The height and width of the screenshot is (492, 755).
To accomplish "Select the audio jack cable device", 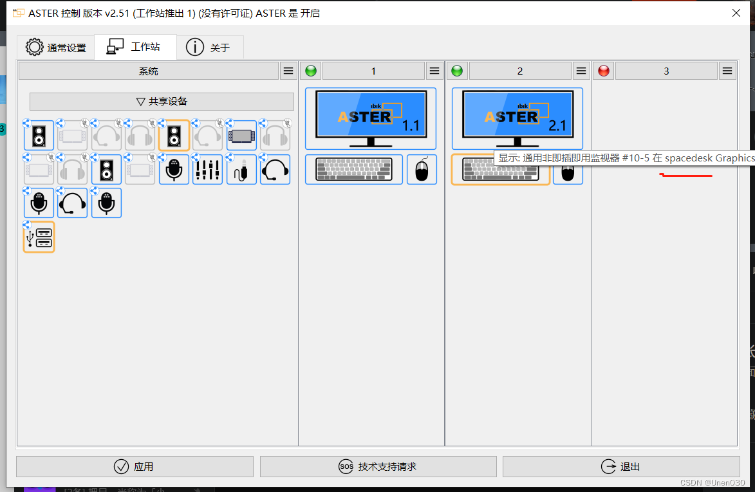I will pos(242,170).
